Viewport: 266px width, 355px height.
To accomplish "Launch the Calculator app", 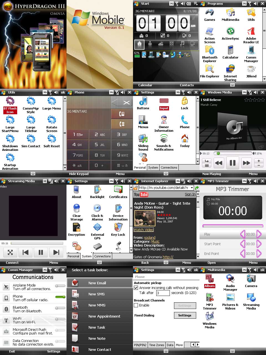I will coord(230,53).
